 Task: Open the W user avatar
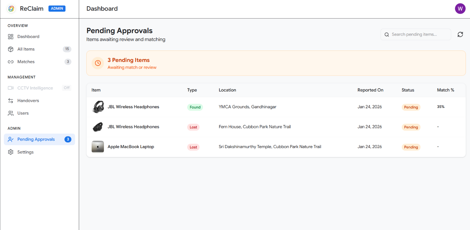[460, 8]
